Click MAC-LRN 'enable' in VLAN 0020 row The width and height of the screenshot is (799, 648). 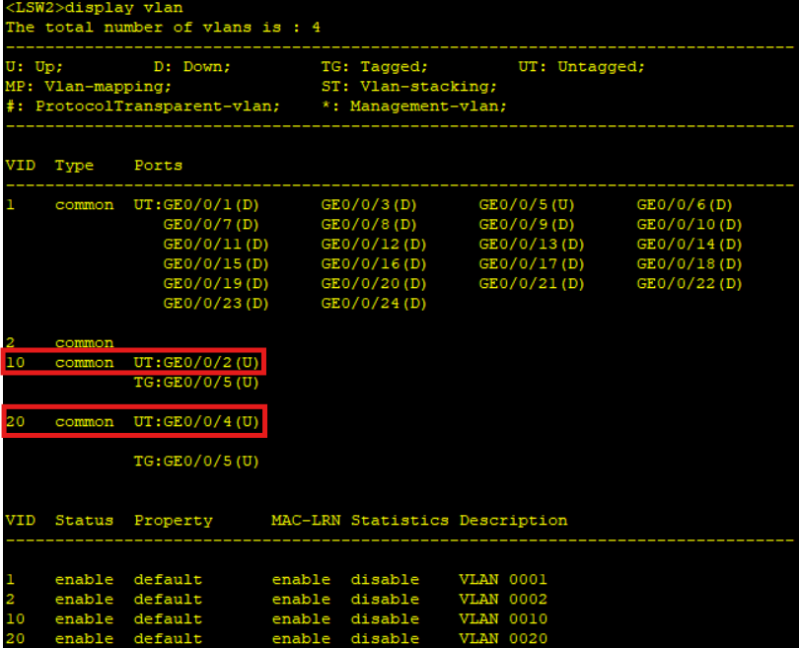(x=301, y=639)
